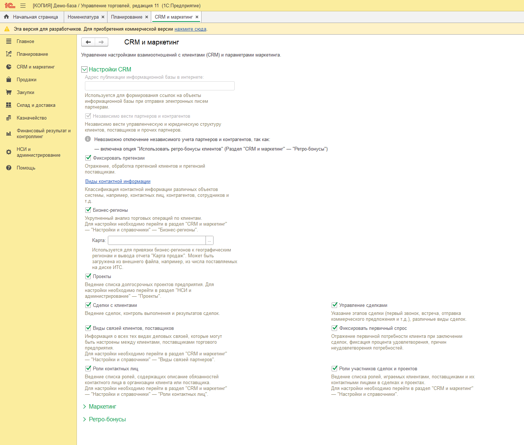Click the info icon beside Невозможно отключение
This screenshot has width=524, height=445.
click(88, 139)
